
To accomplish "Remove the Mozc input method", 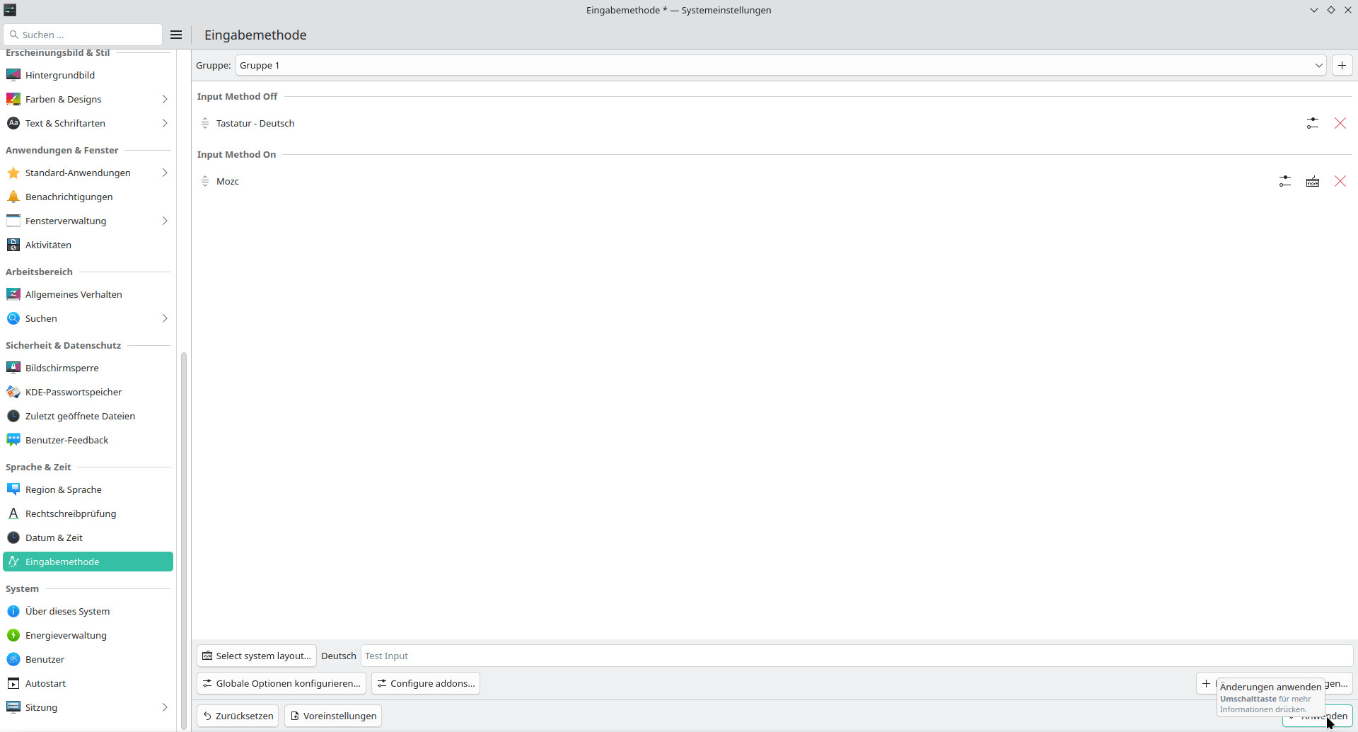I will tap(1340, 181).
